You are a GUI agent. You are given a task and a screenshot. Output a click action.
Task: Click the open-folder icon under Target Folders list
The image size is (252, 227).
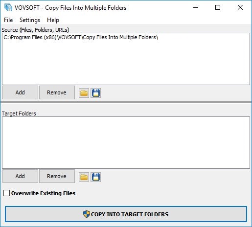tap(84, 177)
